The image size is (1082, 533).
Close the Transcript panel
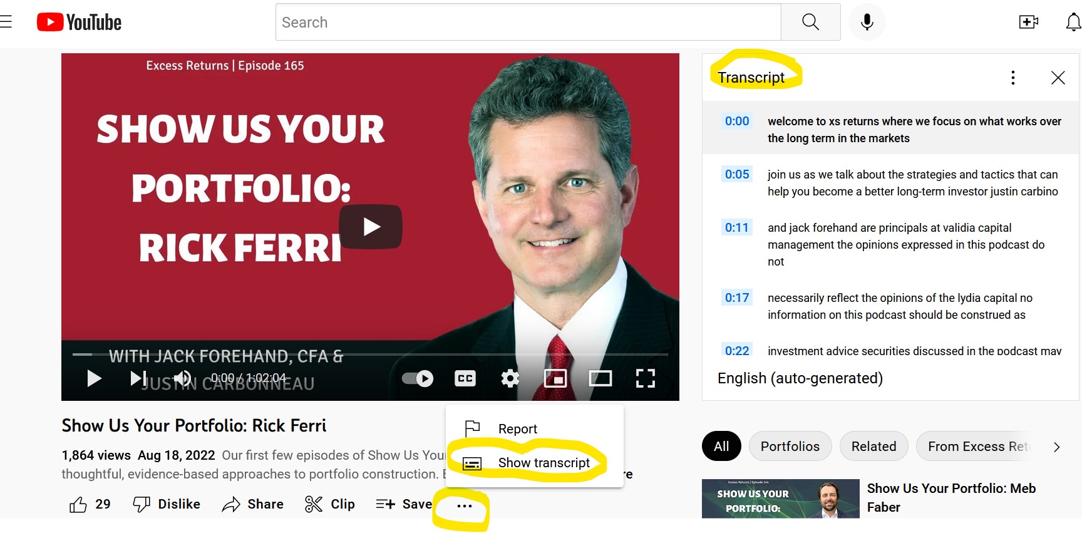tap(1058, 78)
